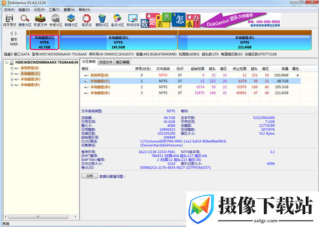Viewport: 319px width, 227px height.
Task: Click tree panel scrollbar left arrow
Action: (x=5, y=217)
